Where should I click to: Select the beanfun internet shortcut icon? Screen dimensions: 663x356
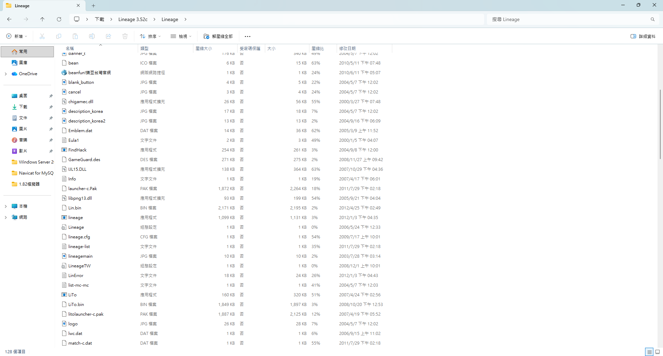[64, 72]
